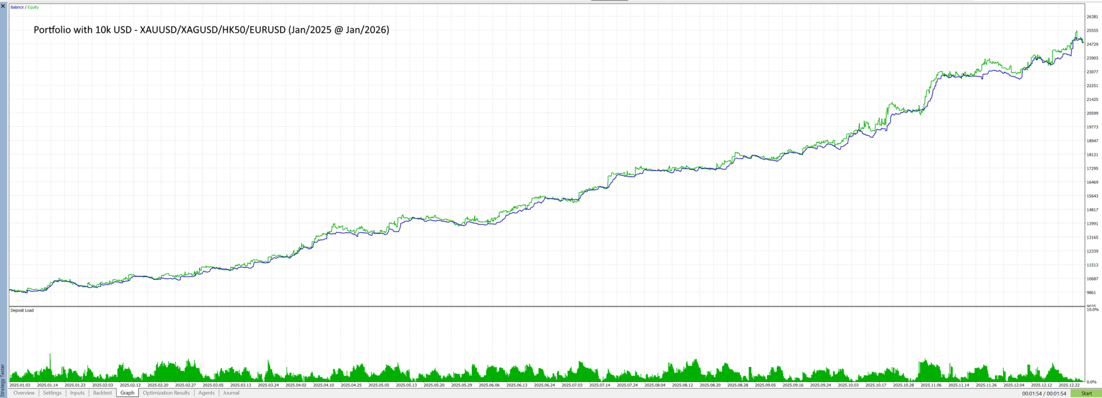Click the 9861 axis value
This screenshot has height=398, width=1102.
1091,292
